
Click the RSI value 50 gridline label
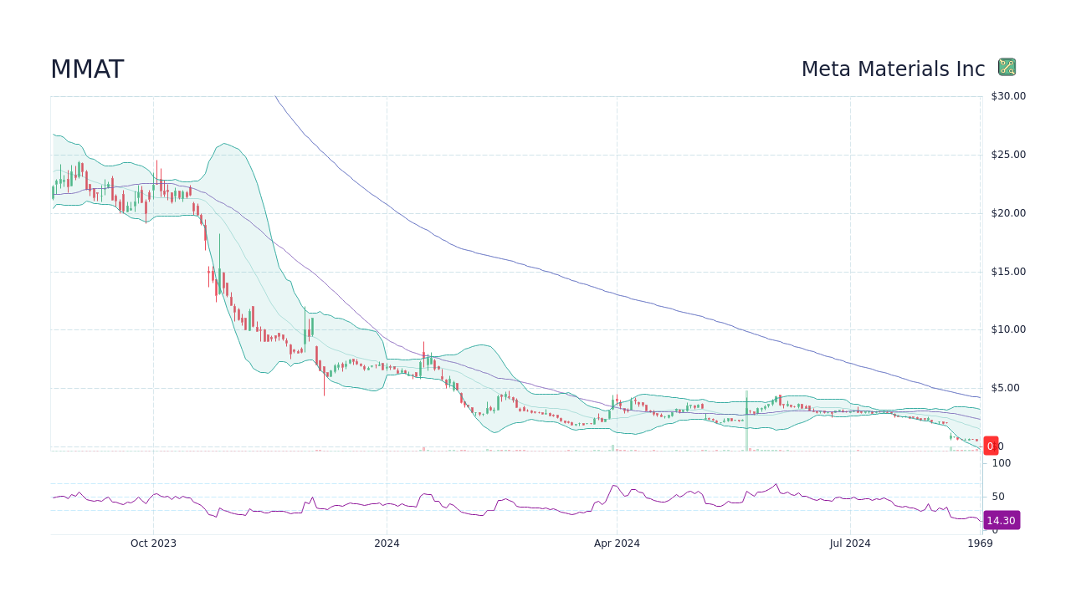[998, 496]
